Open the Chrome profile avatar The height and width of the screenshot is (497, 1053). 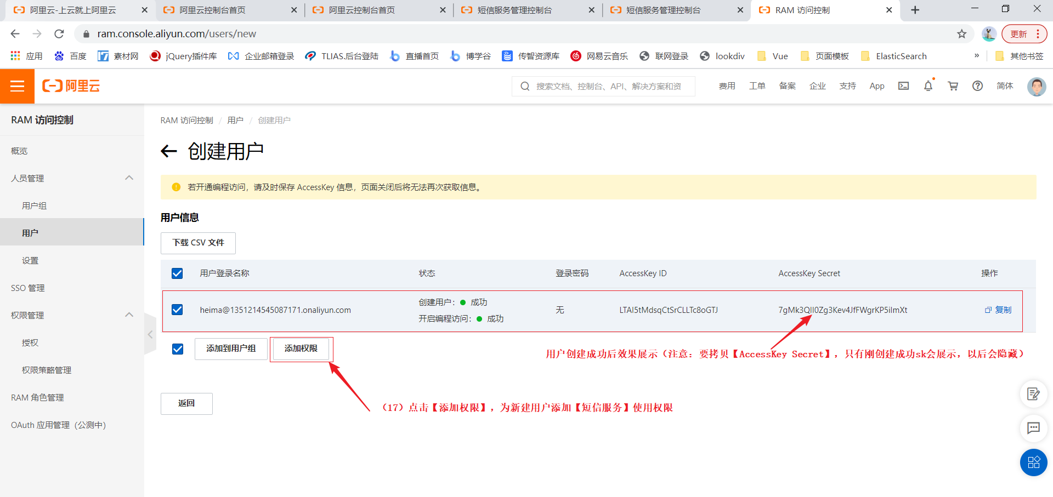(x=989, y=34)
